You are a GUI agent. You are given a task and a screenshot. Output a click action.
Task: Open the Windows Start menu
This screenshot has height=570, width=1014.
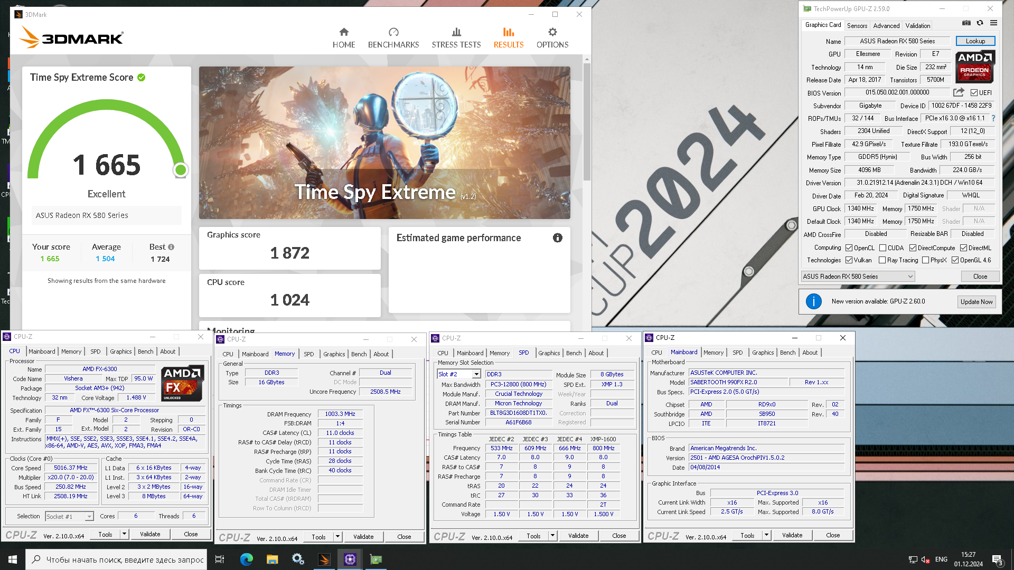pyautogui.click(x=13, y=559)
